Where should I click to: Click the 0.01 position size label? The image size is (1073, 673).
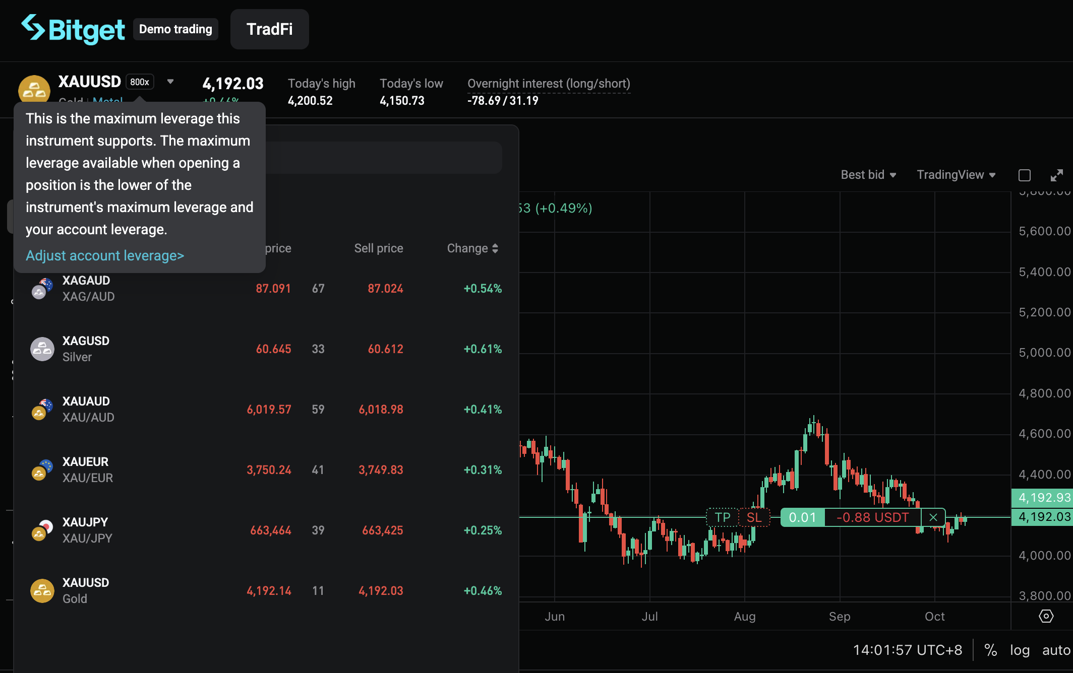coord(802,517)
